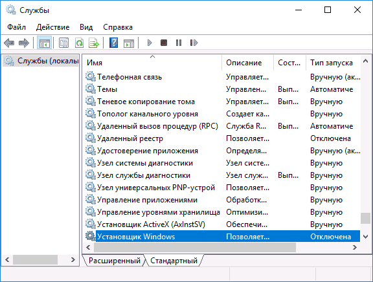Open Properties using the toolbar icon
This screenshot has width=373, height=282.
coord(63,43)
